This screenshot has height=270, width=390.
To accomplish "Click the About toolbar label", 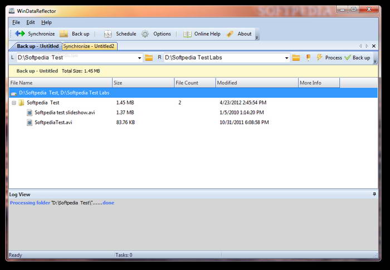I will click(244, 34).
